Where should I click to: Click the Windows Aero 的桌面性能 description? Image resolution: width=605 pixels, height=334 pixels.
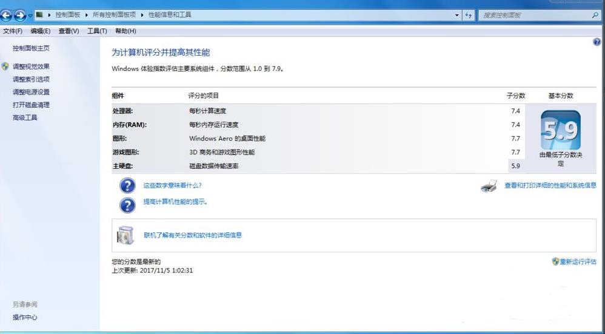[x=227, y=139]
